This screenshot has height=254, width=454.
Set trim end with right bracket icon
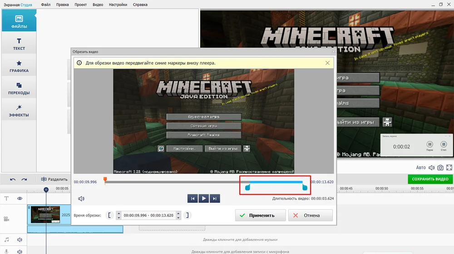[187, 215]
